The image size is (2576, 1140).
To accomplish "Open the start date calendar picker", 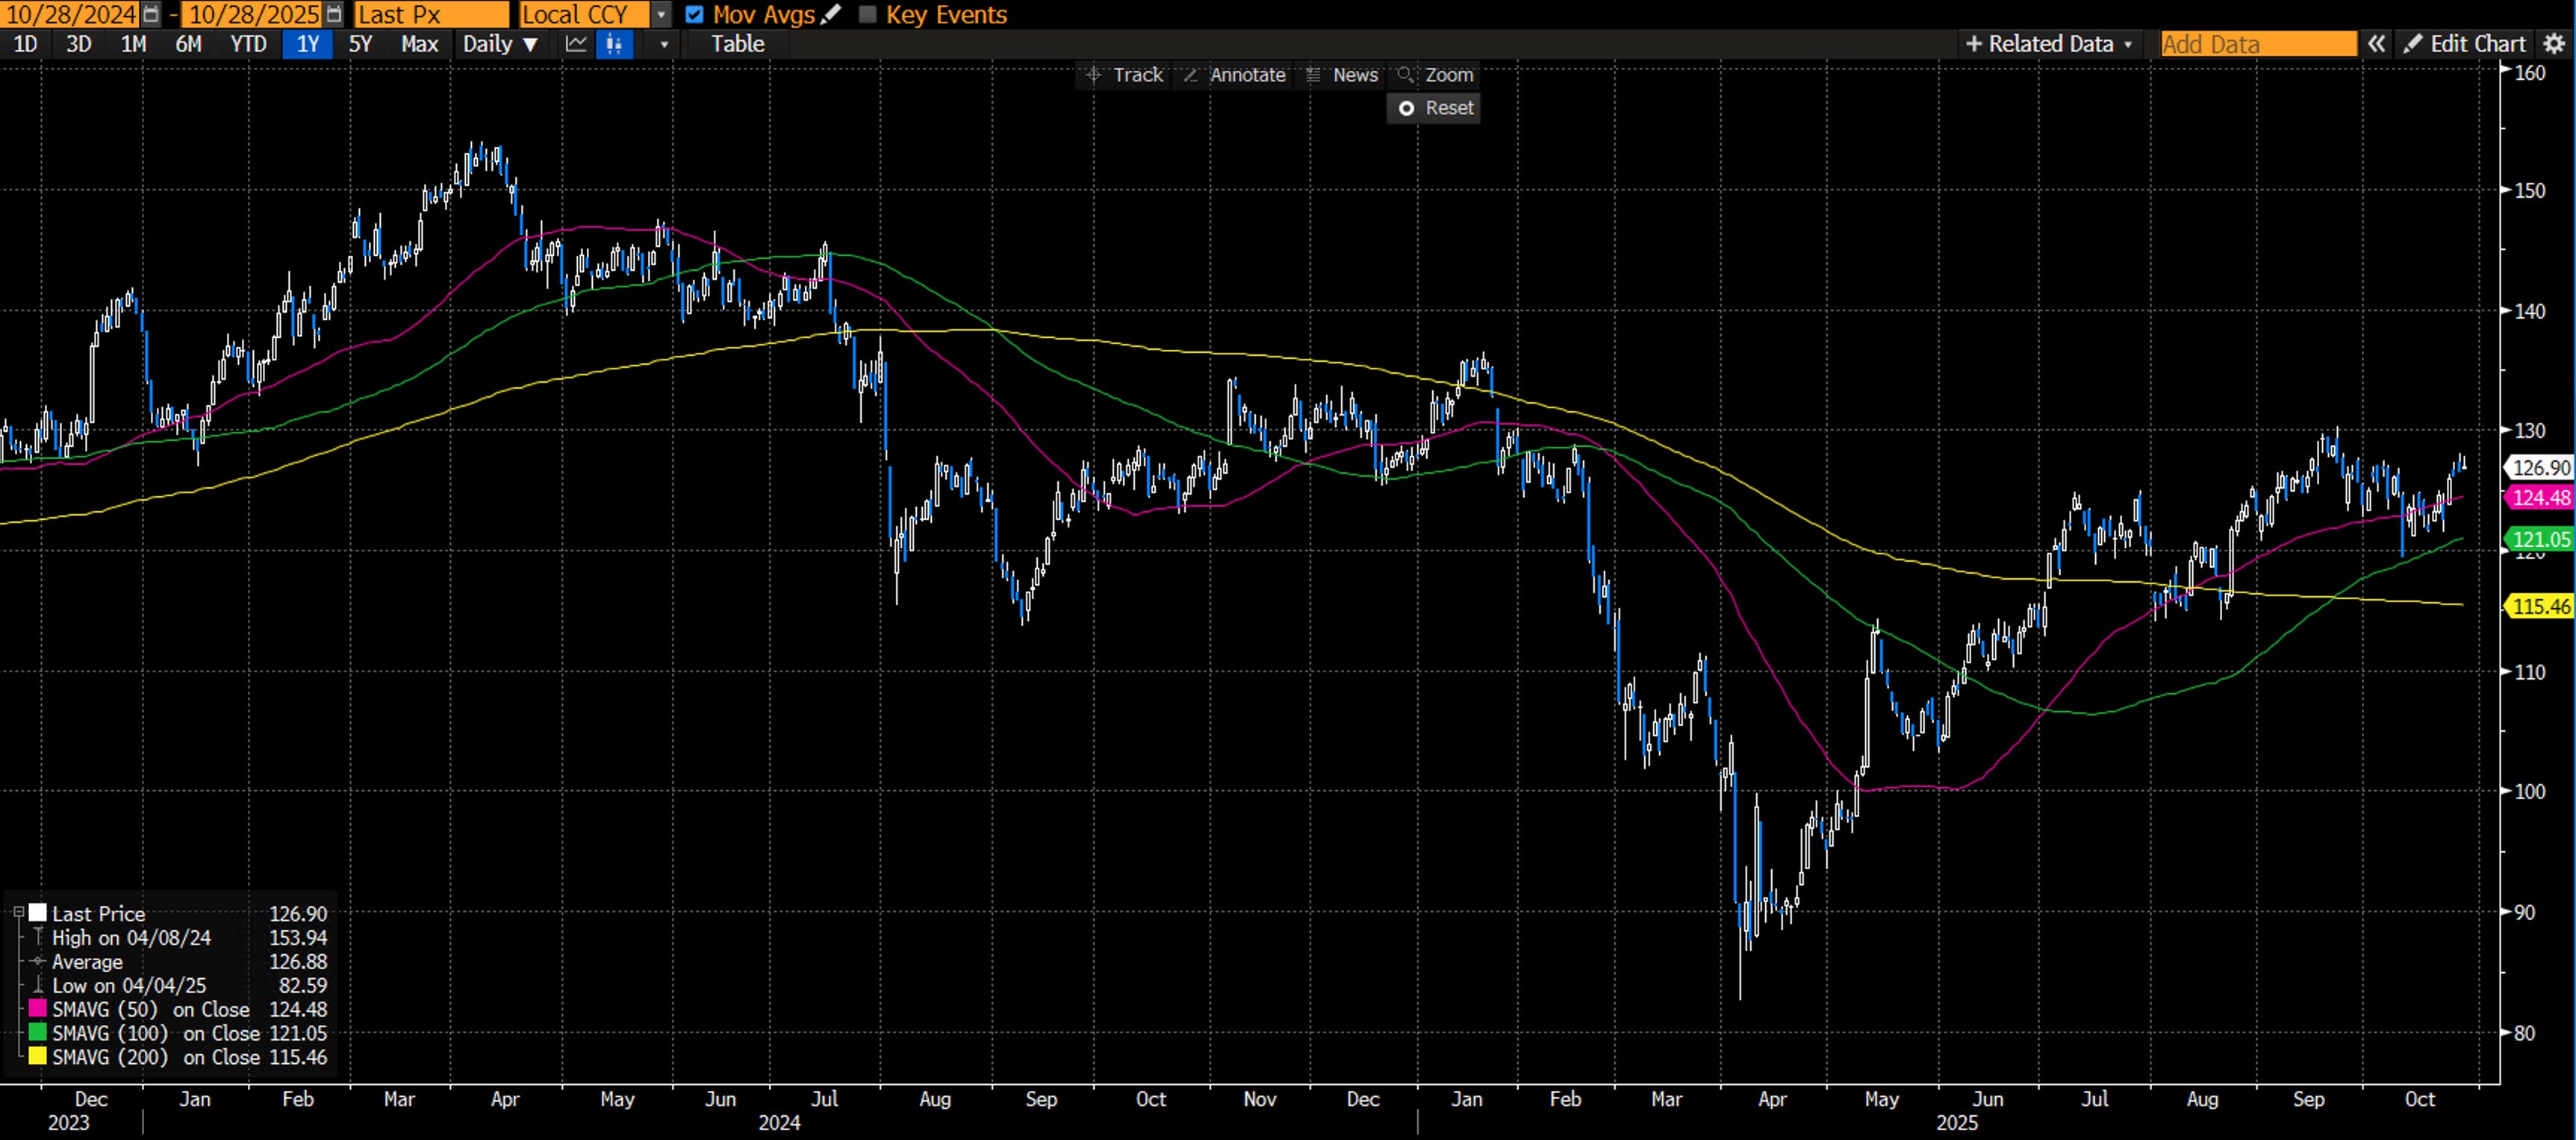I will (x=150, y=14).
